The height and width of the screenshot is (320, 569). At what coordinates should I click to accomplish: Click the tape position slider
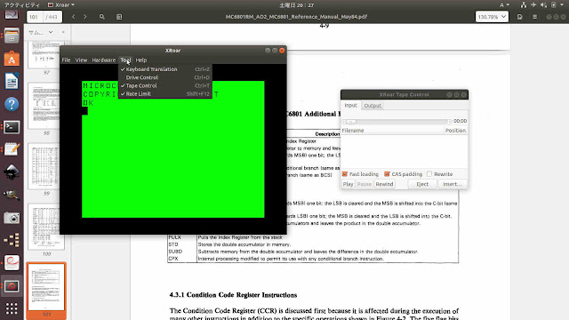click(x=397, y=122)
